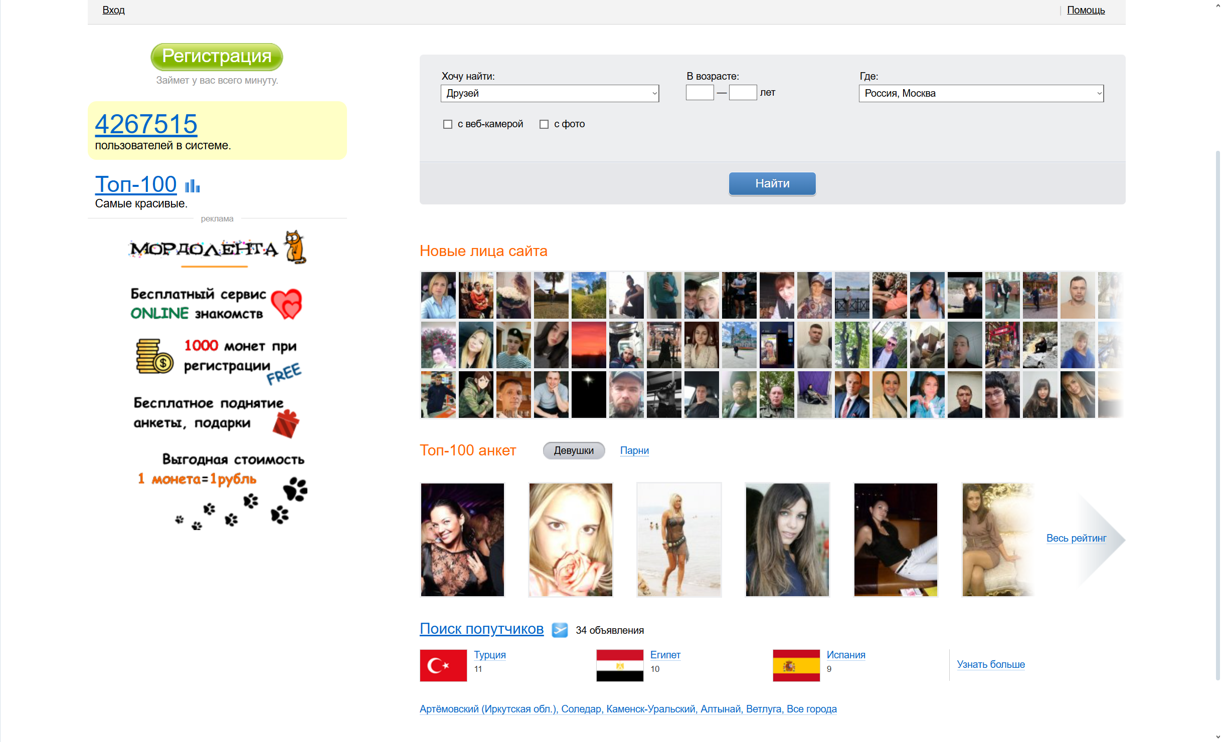
Task: Open the Ветлуга city link
Action: [x=763, y=709]
